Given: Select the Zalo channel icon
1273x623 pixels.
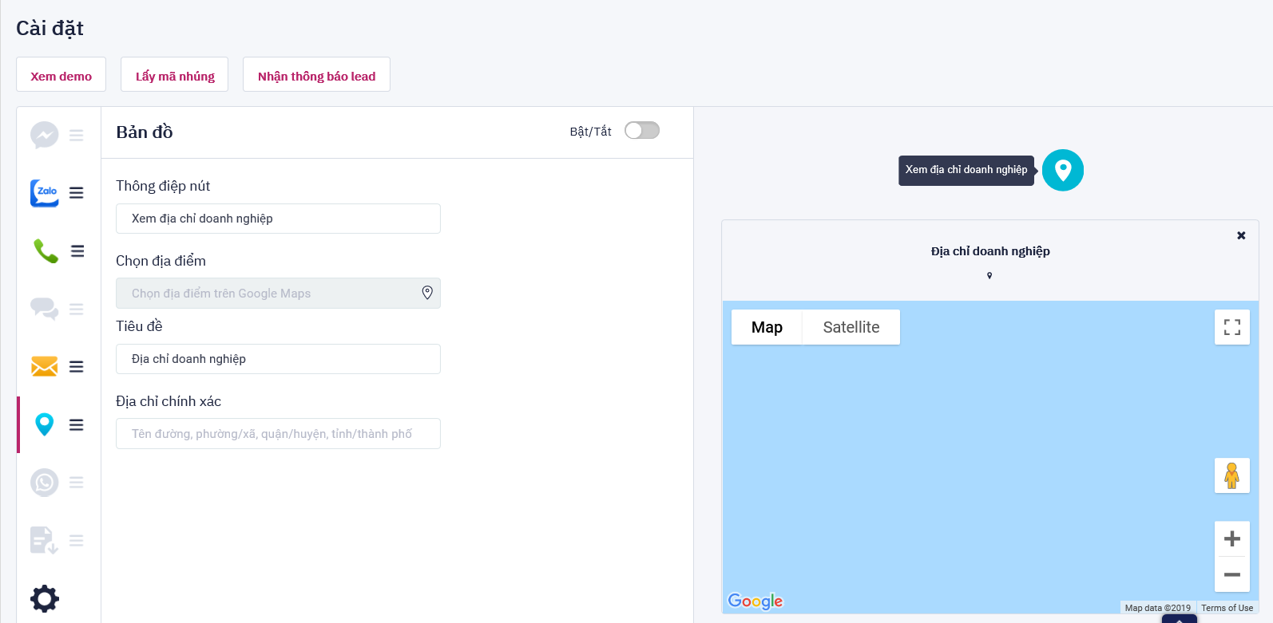Looking at the screenshot, I should click(45, 192).
